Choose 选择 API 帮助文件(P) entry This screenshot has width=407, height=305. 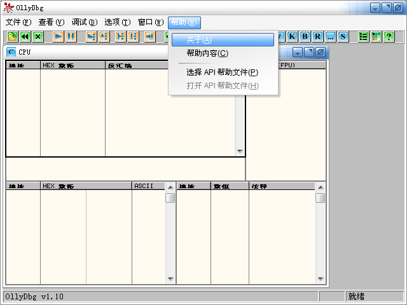click(x=223, y=72)
